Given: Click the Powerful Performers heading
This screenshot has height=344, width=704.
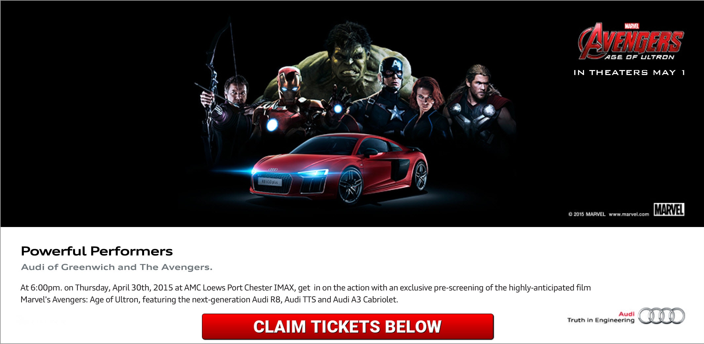Looking at the screenshot, I should pyautogui.click(x=97, y=251).
